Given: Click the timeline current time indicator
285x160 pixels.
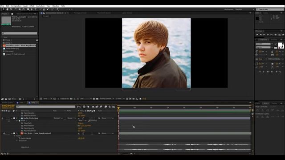Looking at the screenshot, I should click(x=118, y=108).
